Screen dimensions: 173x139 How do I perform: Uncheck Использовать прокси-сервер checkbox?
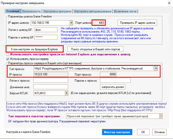point(8,59)
